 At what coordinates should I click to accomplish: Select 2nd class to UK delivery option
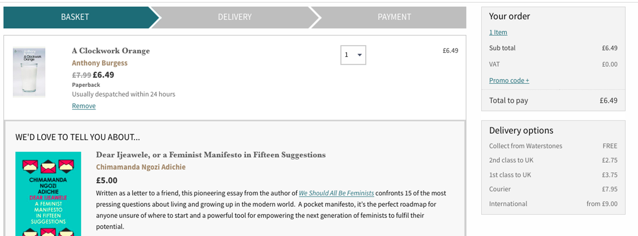pyautogui.click(x=553, y=161)
